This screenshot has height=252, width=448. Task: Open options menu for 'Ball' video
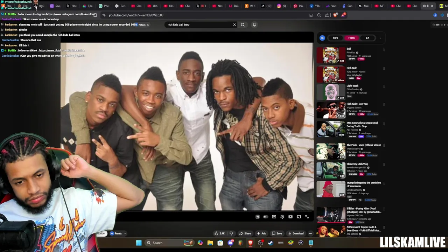[x=384, y=49]
